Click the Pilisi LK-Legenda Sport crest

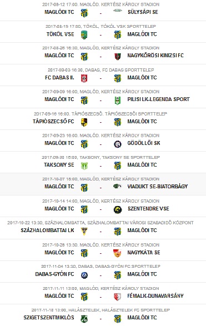pyautogui.click(x=118, y=100)
